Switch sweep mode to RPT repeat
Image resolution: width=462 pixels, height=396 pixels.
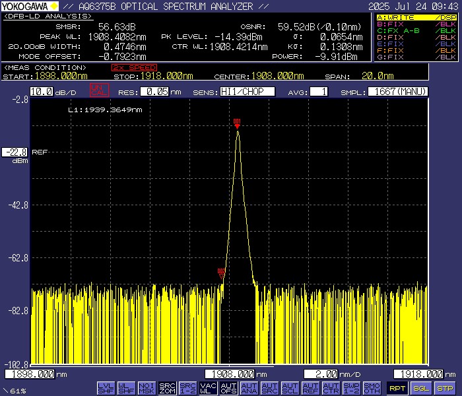[397, 388]
